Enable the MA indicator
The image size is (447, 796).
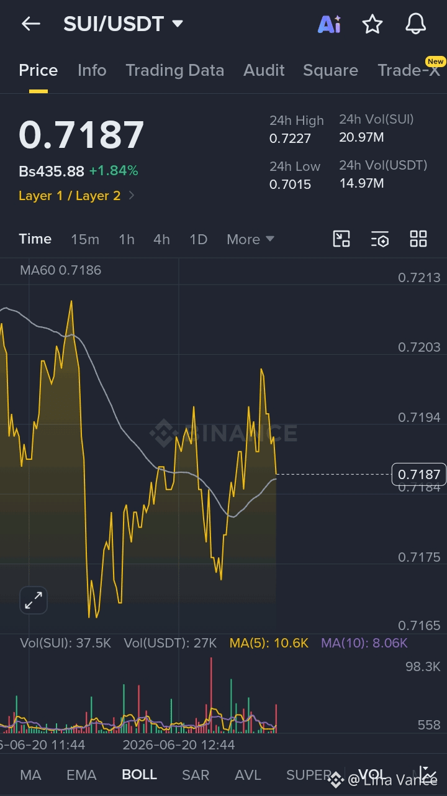pyautogui.click(x=30, y=775)
